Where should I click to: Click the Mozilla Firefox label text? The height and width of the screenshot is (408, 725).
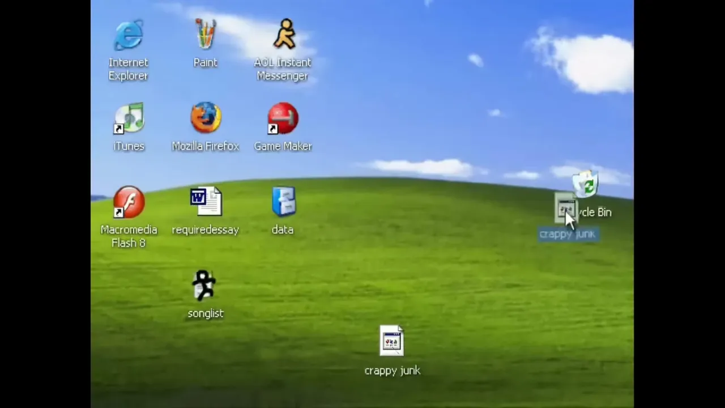(206, 146)
